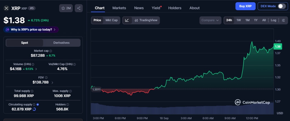Click Vol/Mkt Cap info icon

coord(74,64)
